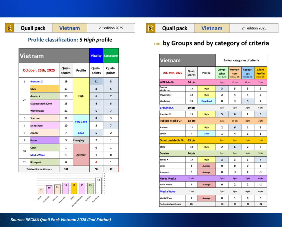
Task: Click the RECMA logo in left header
Action: tap(9, 28)
